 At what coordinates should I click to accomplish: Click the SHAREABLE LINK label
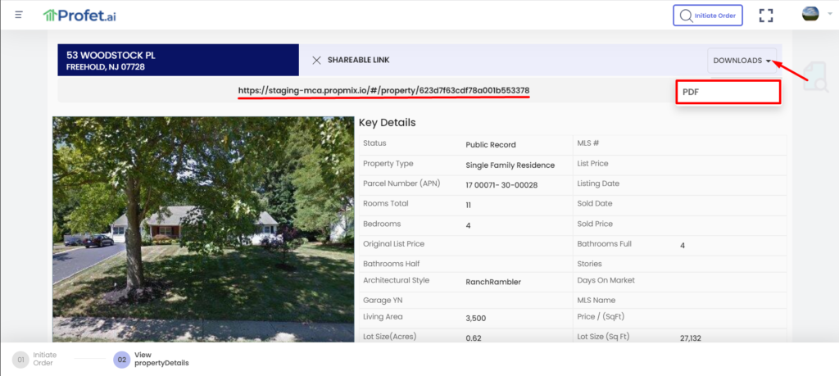click(358, 60)
